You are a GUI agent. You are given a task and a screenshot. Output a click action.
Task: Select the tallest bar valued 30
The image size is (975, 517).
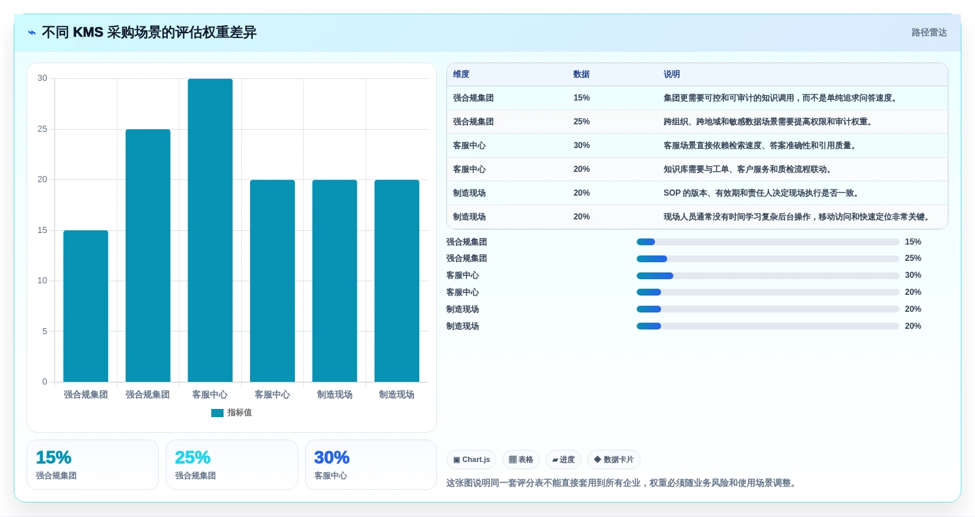coord(210,230)
